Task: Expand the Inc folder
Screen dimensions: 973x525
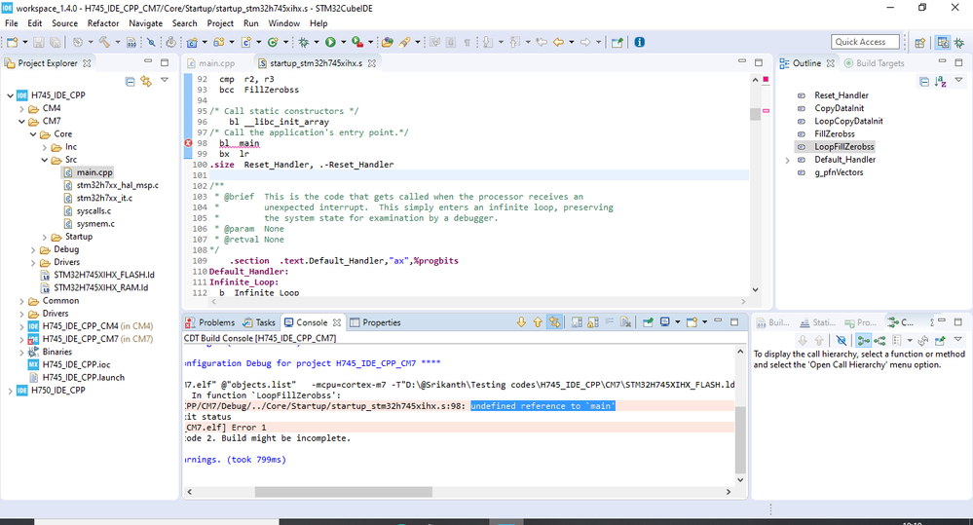Action: 45,147
